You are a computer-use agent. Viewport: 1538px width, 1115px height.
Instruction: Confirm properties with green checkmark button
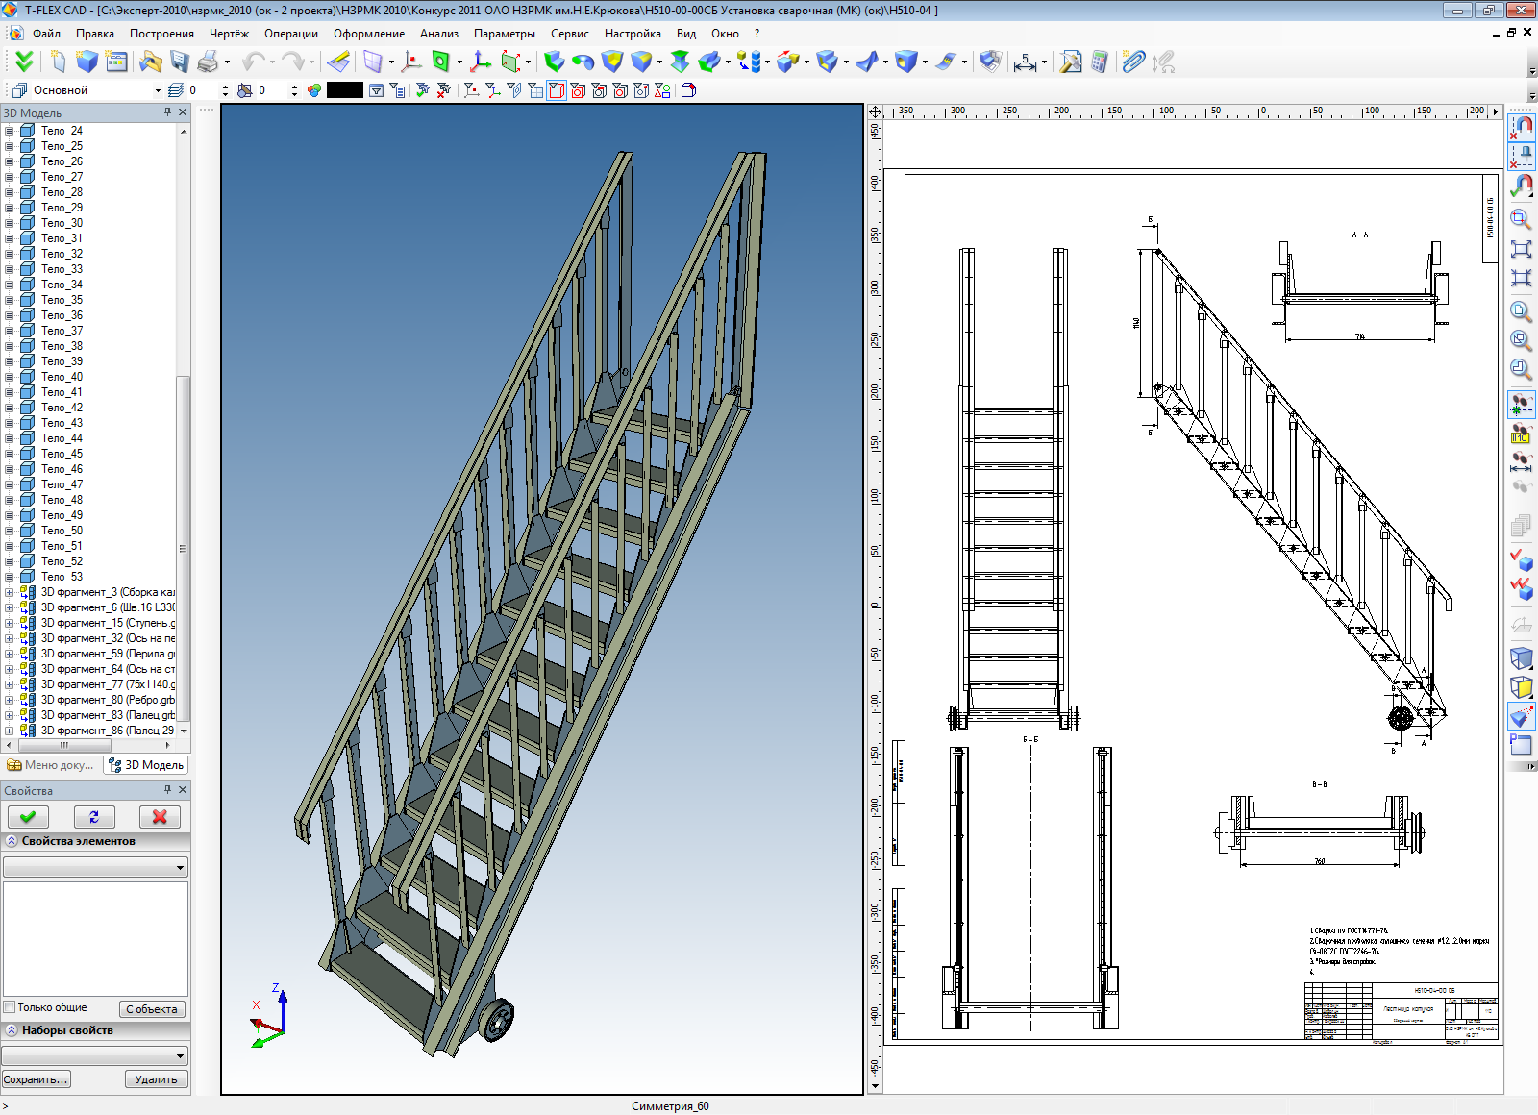28,817
